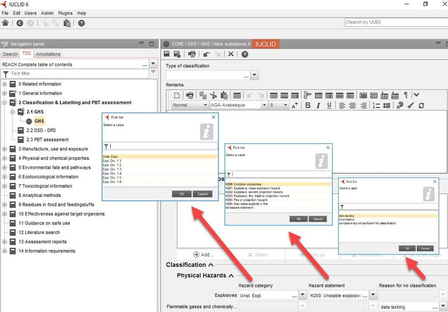Image resolution: width=448 pixels, height=312 pixels.
Task: Insert bulleted list in Remarks
Action: (x=387, y=106)
